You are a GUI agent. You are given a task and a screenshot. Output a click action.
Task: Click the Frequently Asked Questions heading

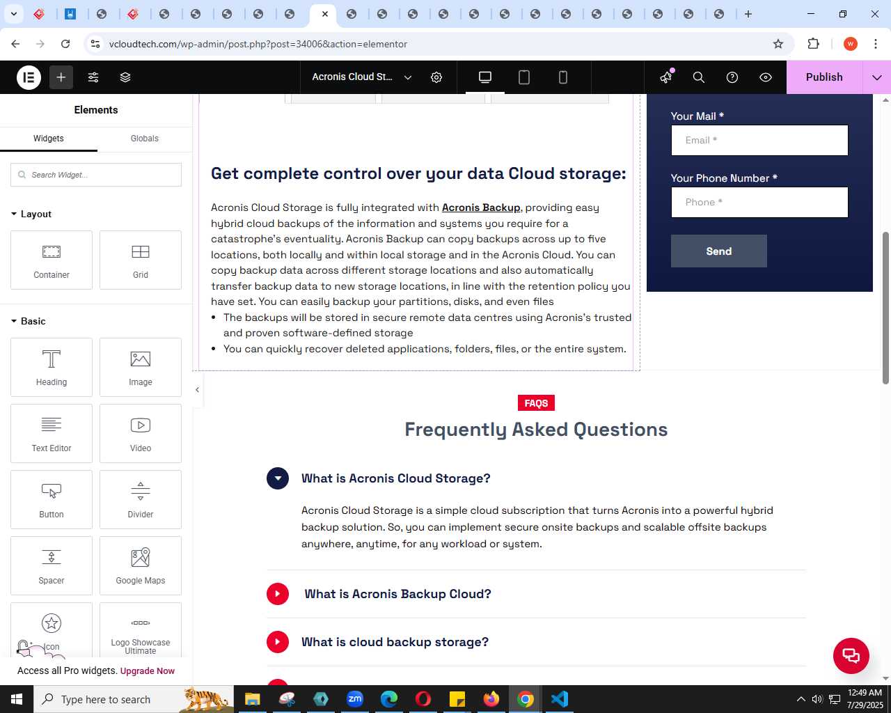tap(536, 430)
